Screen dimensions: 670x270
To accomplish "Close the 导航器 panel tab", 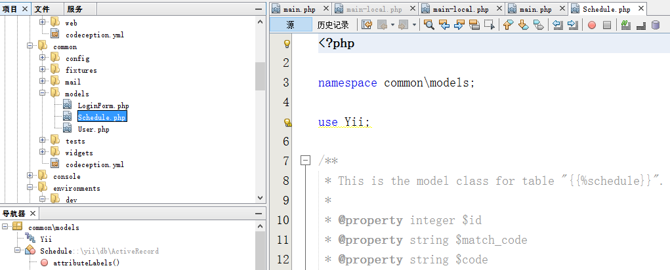I will (x=33, y=214).
